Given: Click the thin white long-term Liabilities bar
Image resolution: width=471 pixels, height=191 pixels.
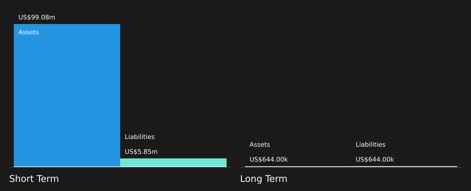Looking at the screenshot, I should 404,166.
